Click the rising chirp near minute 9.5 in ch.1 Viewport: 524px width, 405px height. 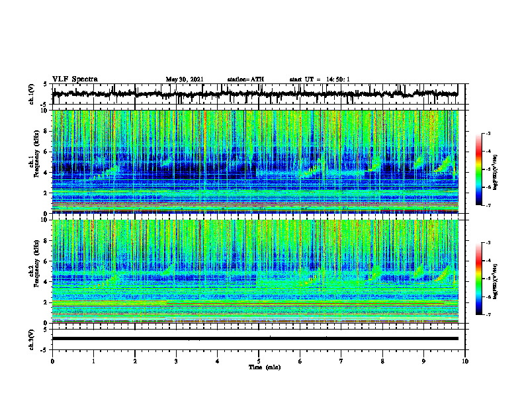tap(444, 164)
